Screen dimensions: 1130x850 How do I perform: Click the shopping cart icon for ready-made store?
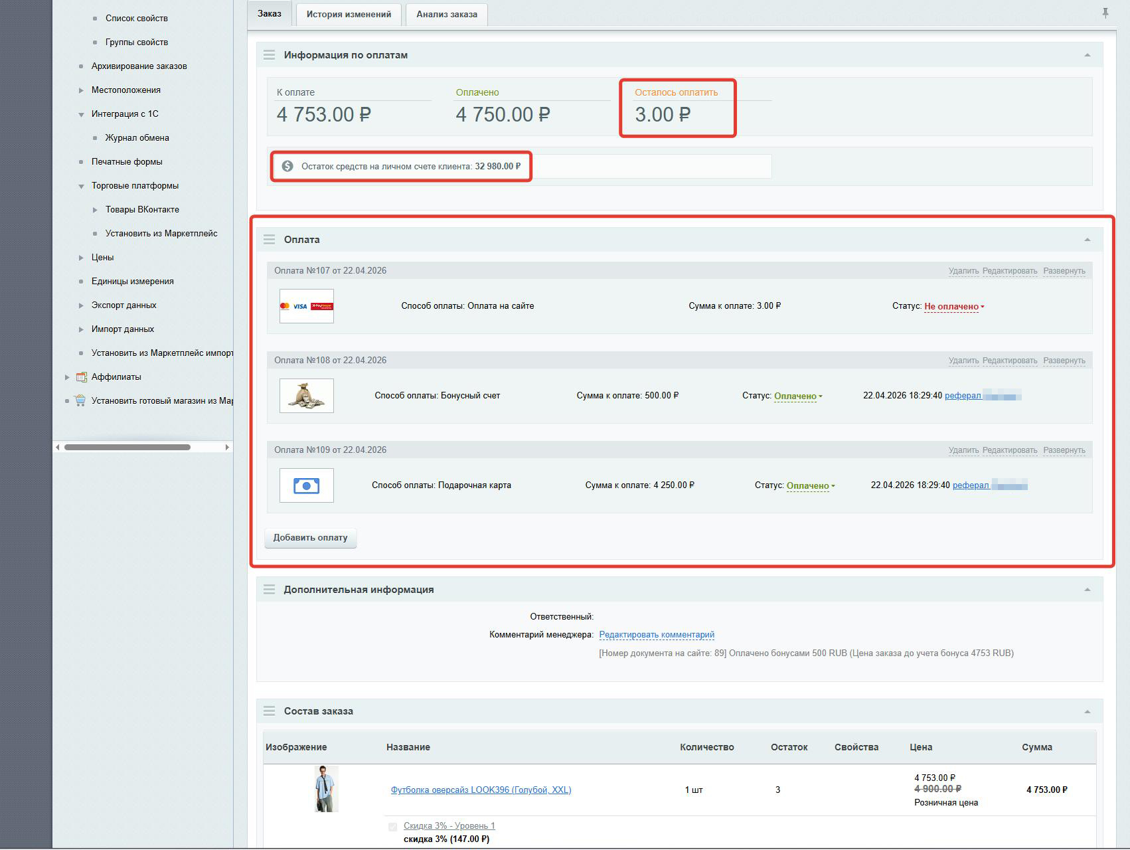pos(80,400)
